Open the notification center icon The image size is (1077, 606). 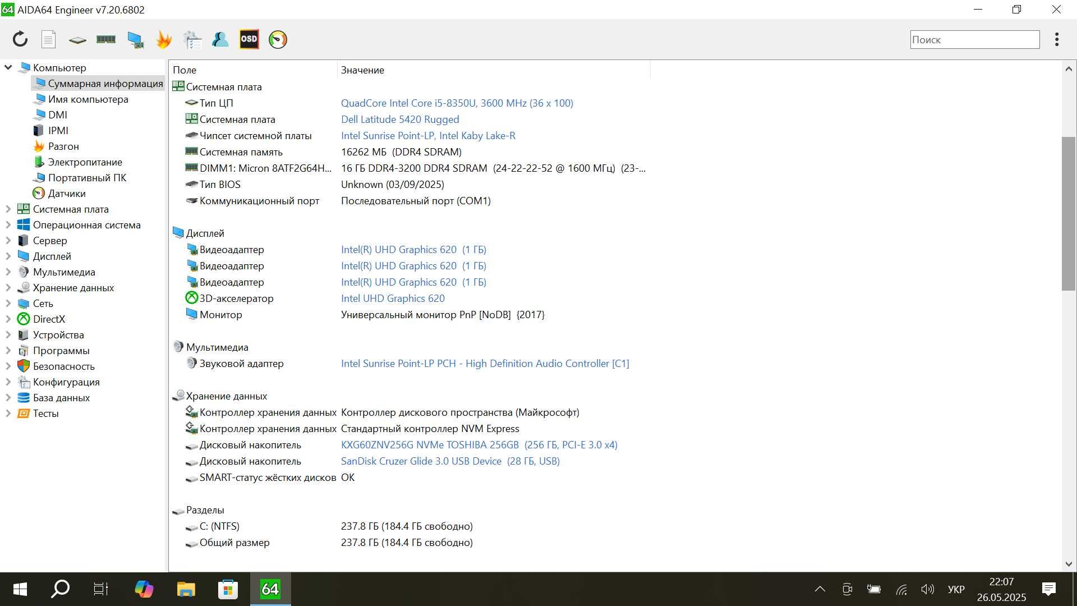click(x=1048, y=589)
